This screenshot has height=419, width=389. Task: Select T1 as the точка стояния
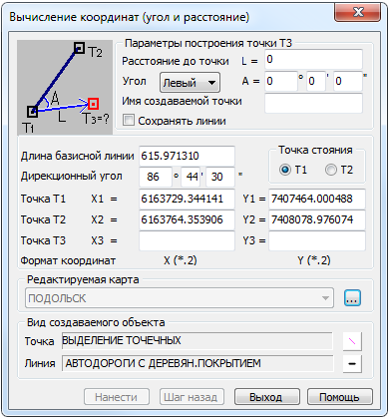coord(285,170)
